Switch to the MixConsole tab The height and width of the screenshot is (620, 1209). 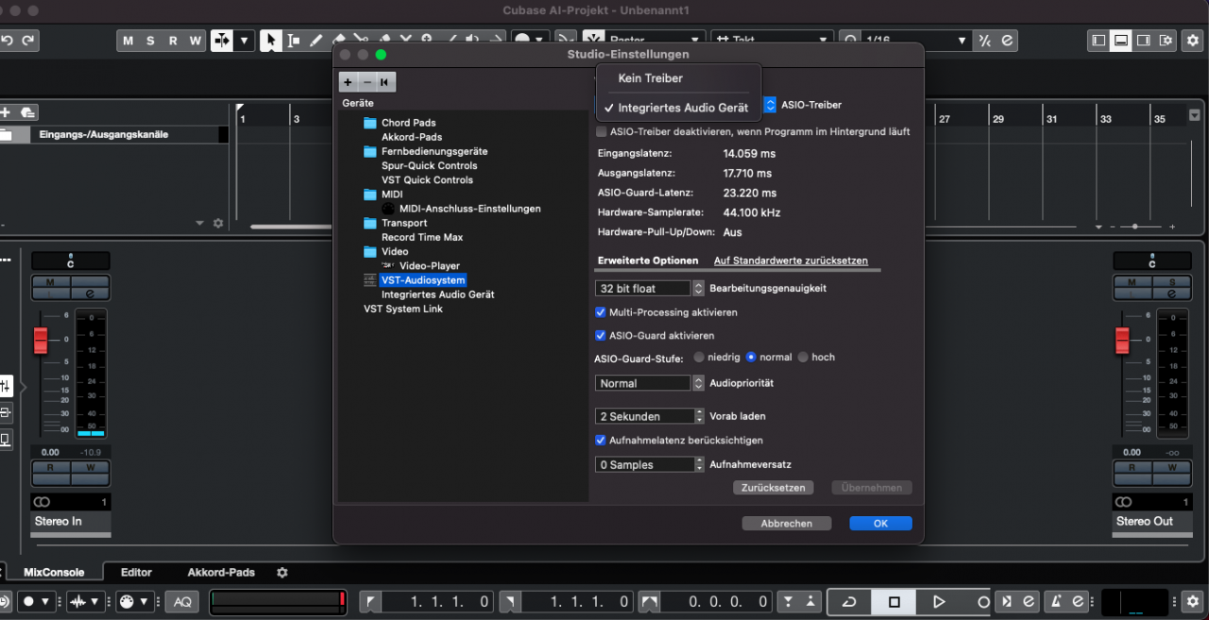pyautogui.click(x=54, y=572)
